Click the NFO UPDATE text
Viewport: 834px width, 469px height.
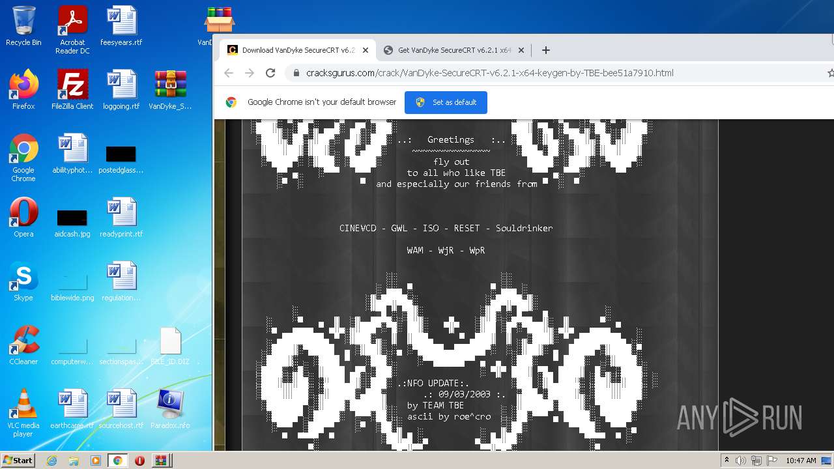(433, 383)
